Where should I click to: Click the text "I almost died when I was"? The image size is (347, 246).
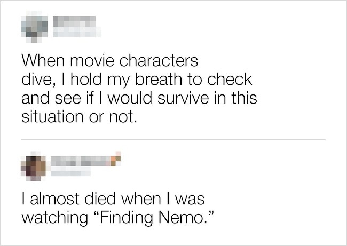click(113, 199)
